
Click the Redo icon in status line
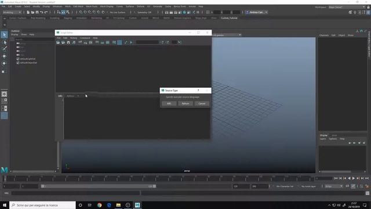coord(46,12)
